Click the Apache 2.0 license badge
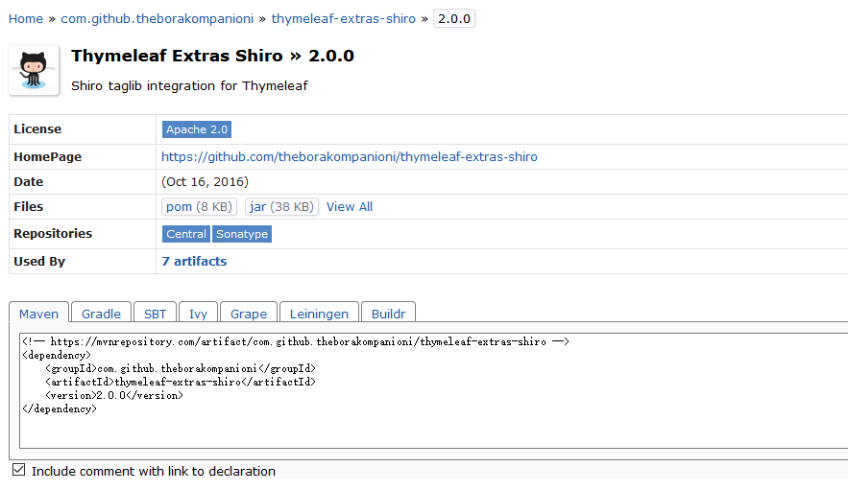The width and height of the screenshot is (848, 490). click(197, 129)
